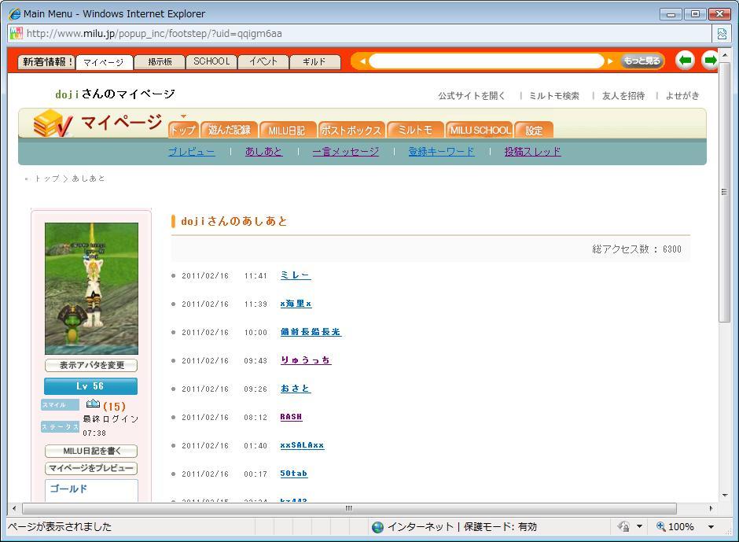Image resolution: width=739 pixels, height=542 pixels.
Task: Open visitor link りゅうっち
Action: 305,360
